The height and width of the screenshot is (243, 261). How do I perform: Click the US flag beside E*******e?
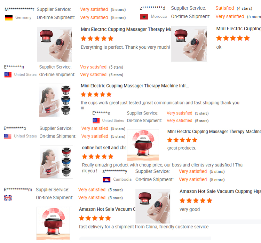[x=96, y=121]
